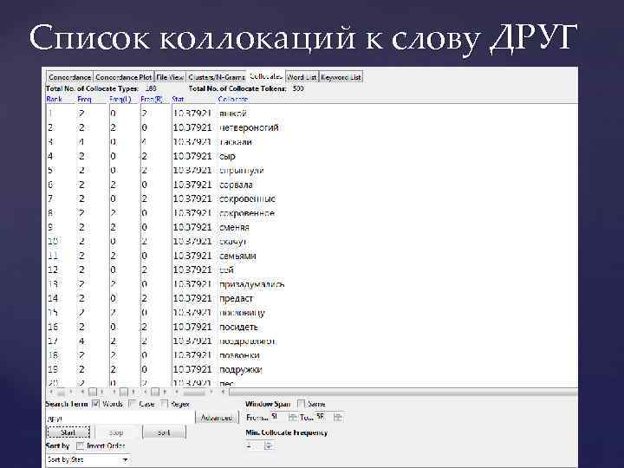The image size is (624, 468).
Task: Sort by the Stat column header
Action: point(178,99)
